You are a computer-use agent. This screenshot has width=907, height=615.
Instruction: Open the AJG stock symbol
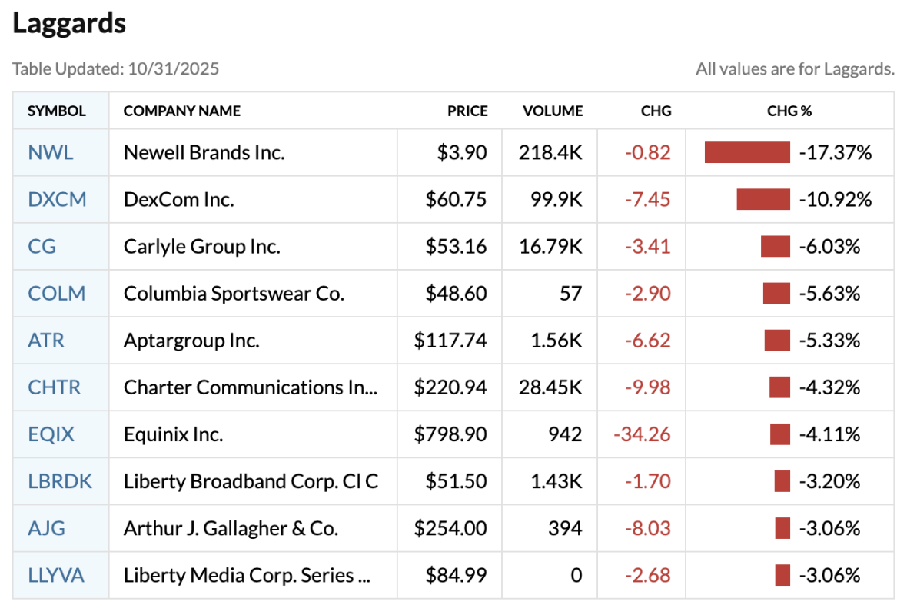click(x=47, y=528)
